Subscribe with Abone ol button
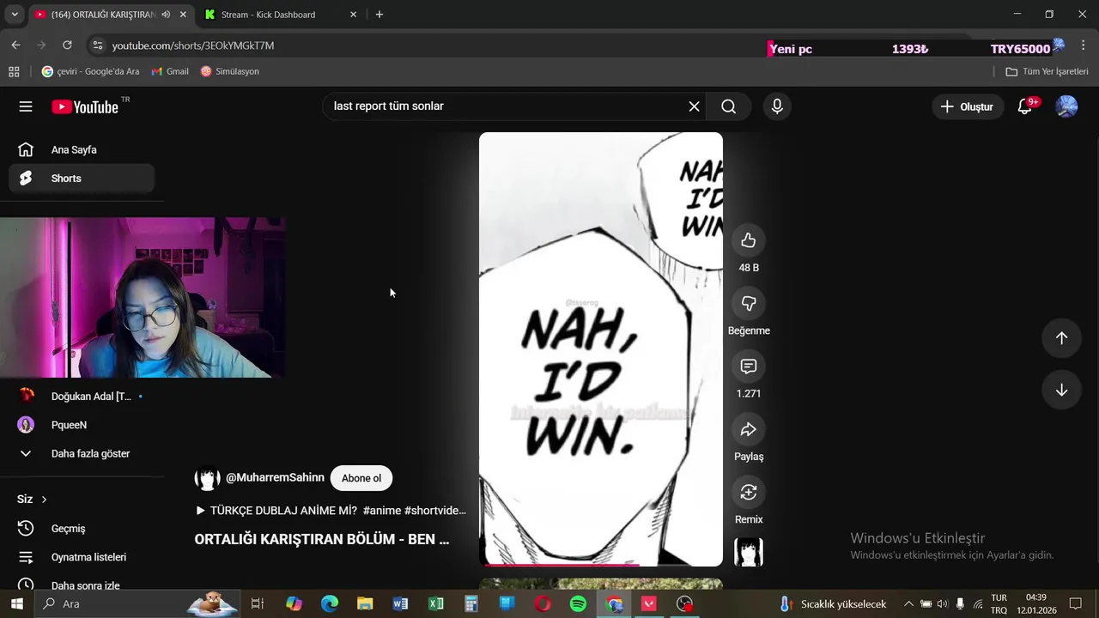Image resolution: width=1099 pixels, height=618 pixels. coord(361,478)
